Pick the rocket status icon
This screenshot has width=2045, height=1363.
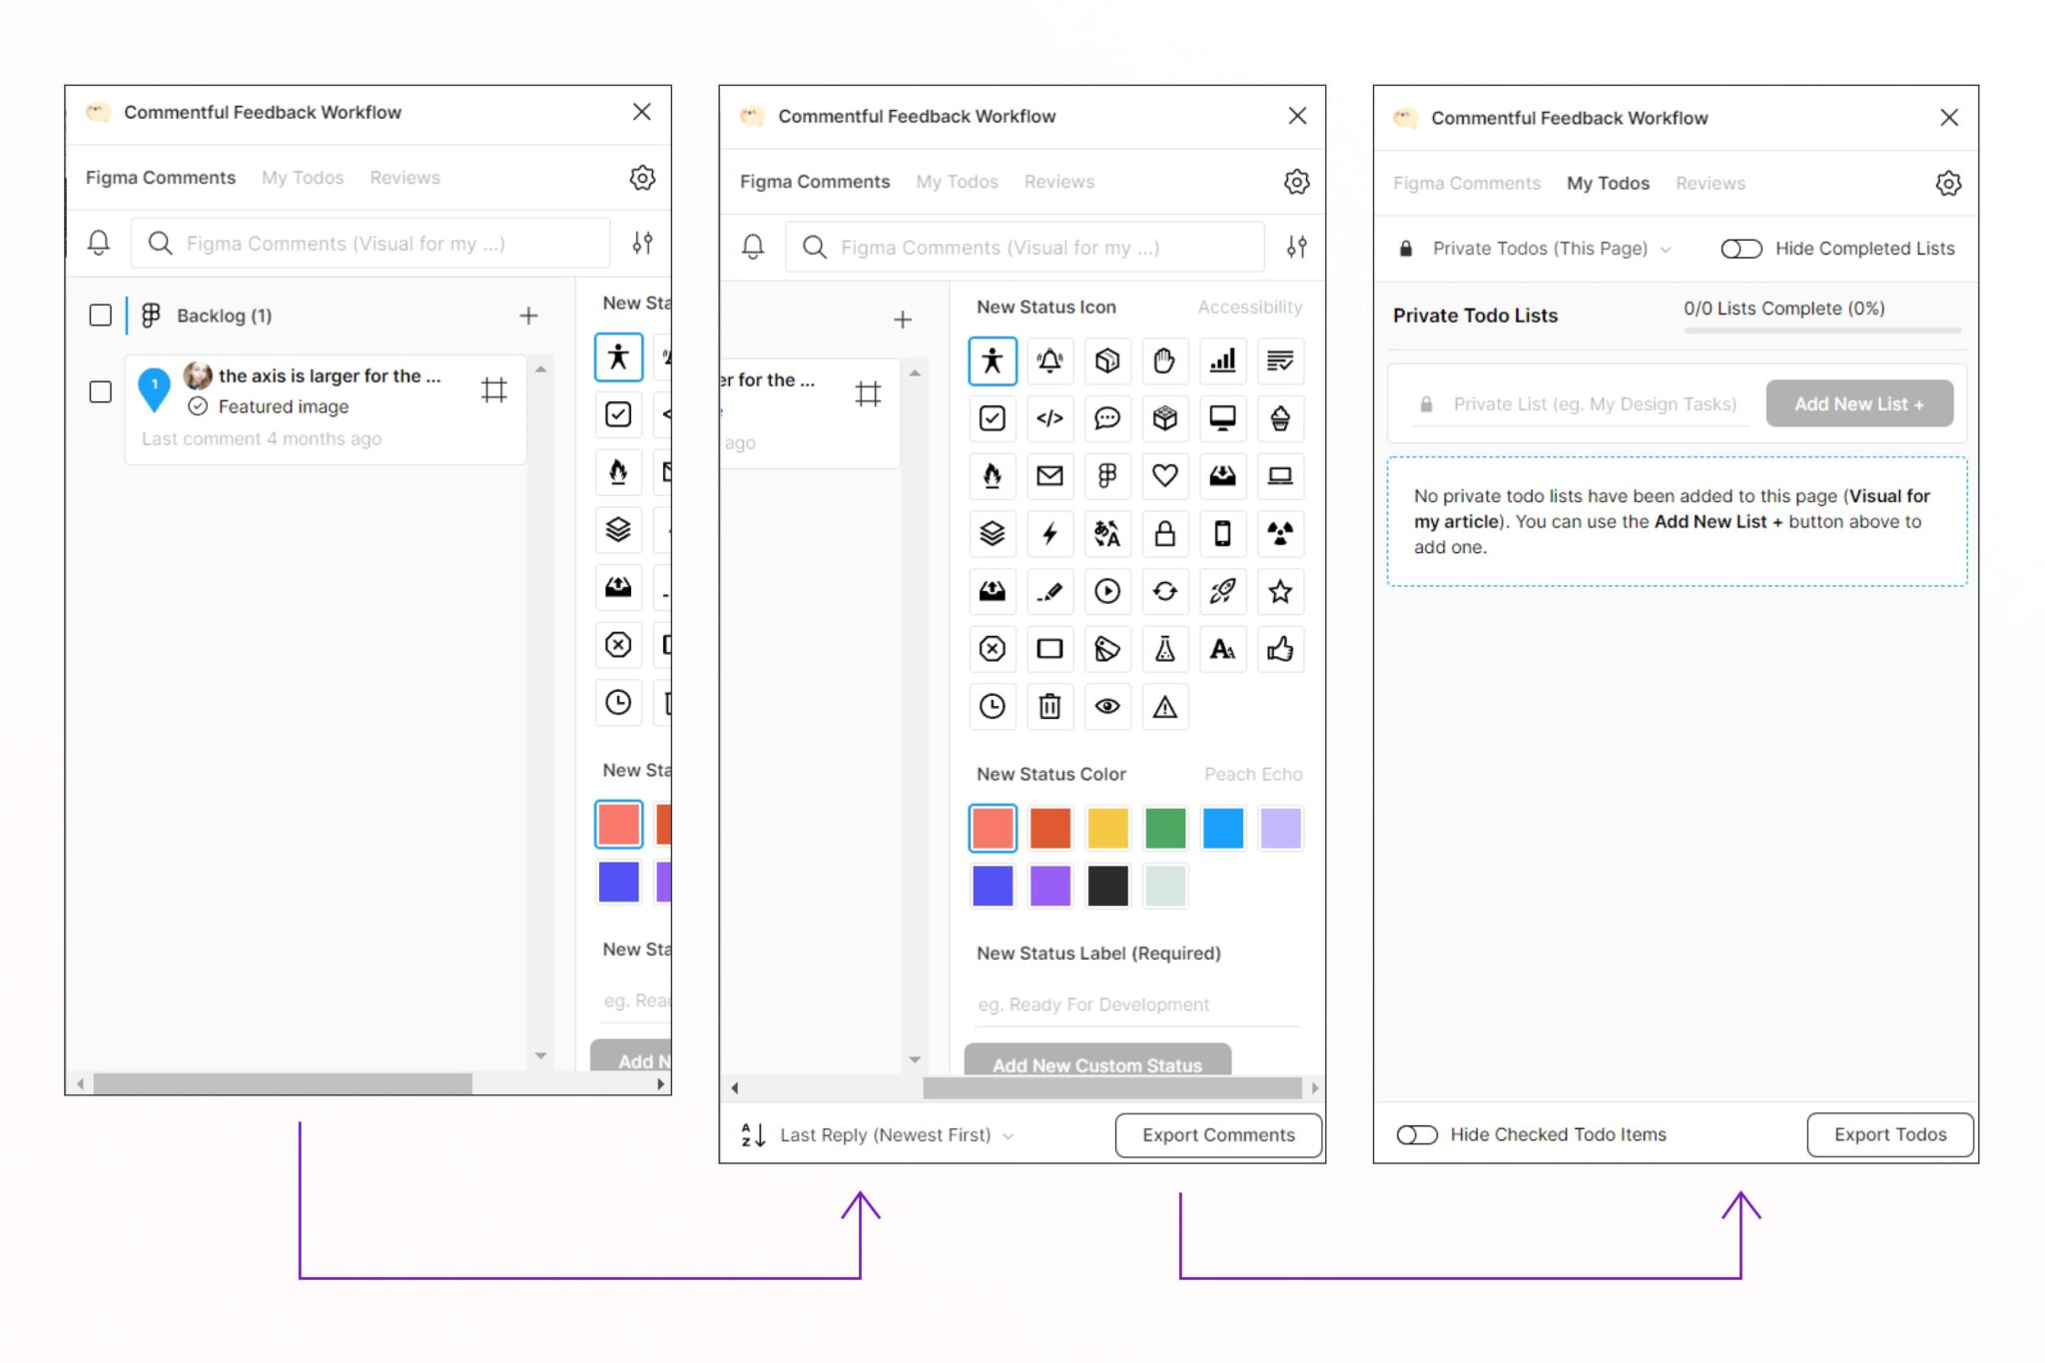(1223, 591)
